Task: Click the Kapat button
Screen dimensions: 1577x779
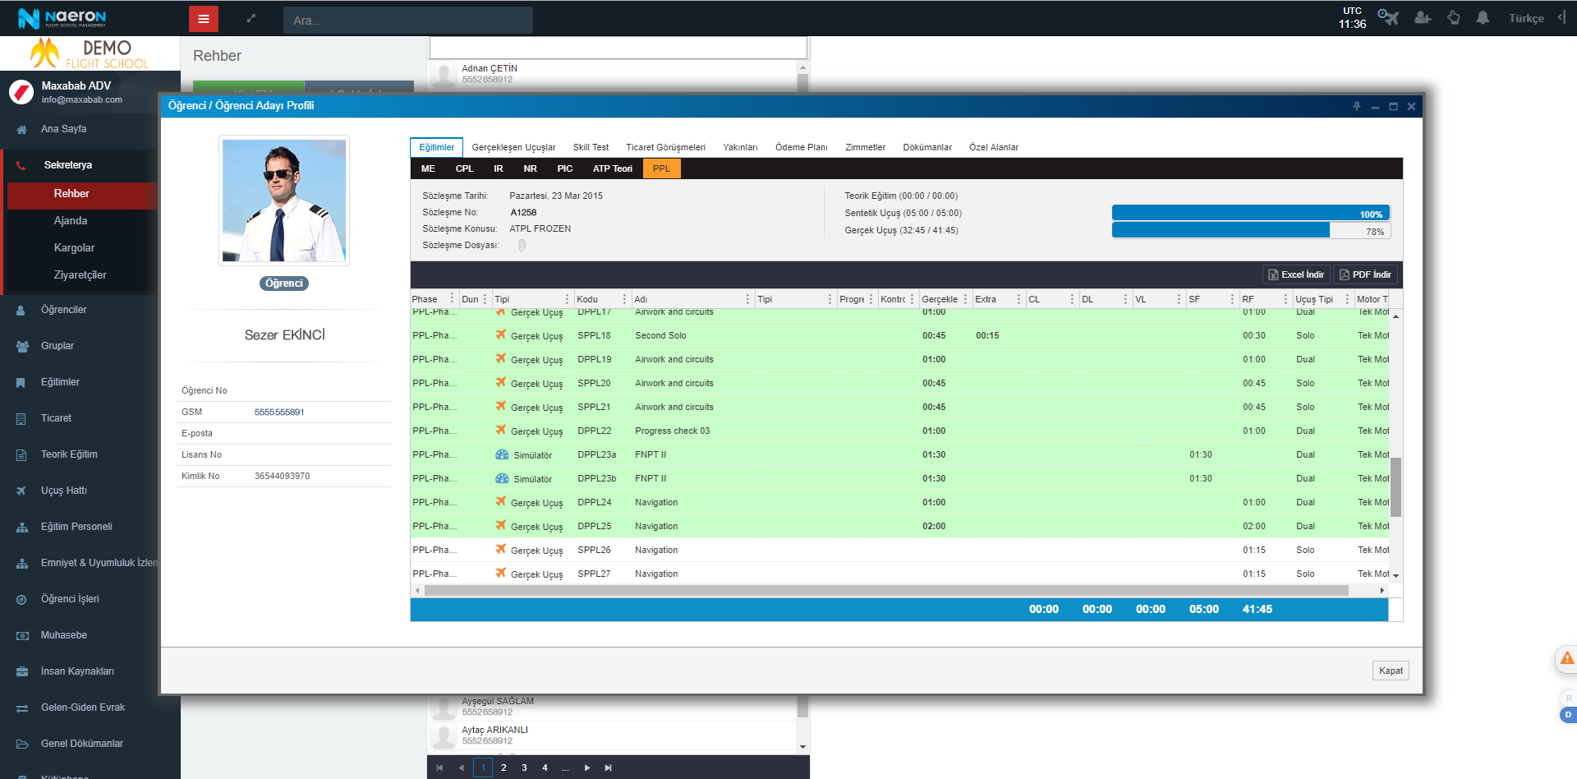Action: [1391, 671]
